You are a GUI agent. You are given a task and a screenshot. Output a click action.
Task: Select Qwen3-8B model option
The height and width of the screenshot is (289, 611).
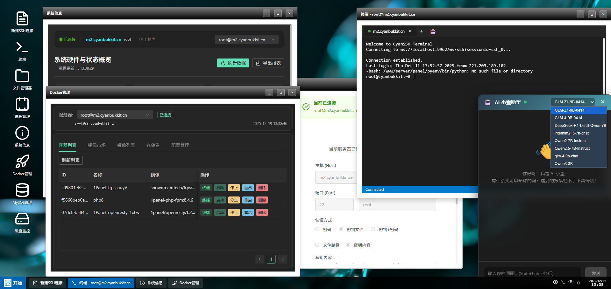579,164
